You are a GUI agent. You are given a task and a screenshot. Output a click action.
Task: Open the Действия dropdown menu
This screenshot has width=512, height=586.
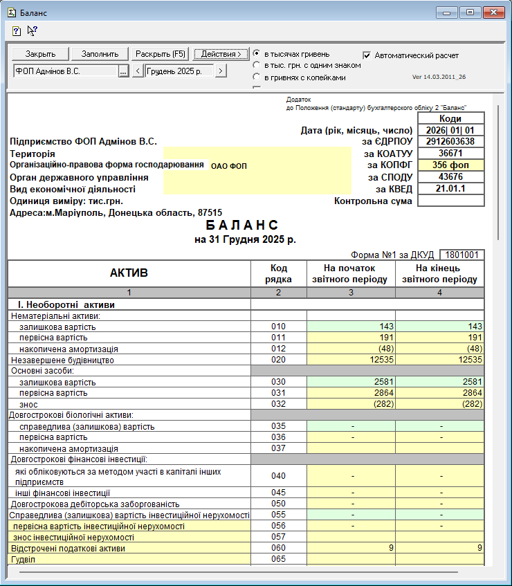coord(221,54)
